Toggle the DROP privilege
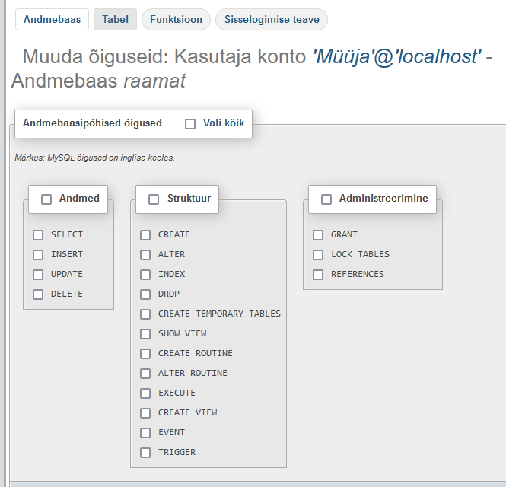Viewport: 506px width, 487px height. [x=145, y=294]
